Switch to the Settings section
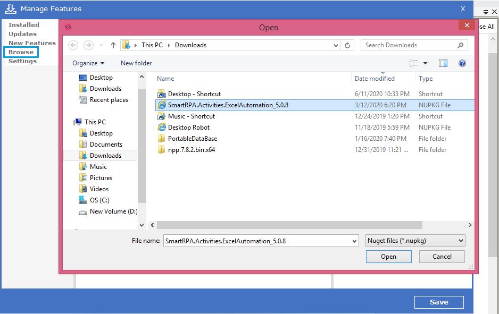Screen dimensions: 499x314 [22, 61]
